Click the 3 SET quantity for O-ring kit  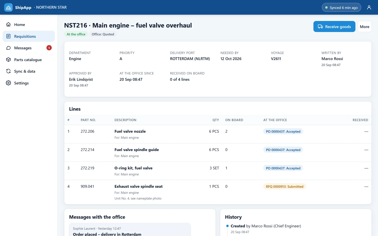click(214, 168)
